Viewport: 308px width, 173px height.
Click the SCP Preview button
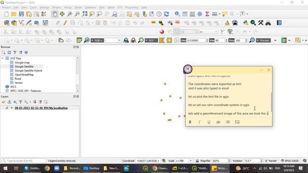click(x=263, y=40)
